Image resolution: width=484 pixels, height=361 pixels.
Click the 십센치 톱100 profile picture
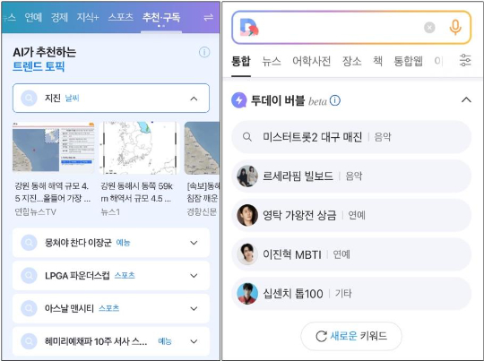click(x=247, y=294)
